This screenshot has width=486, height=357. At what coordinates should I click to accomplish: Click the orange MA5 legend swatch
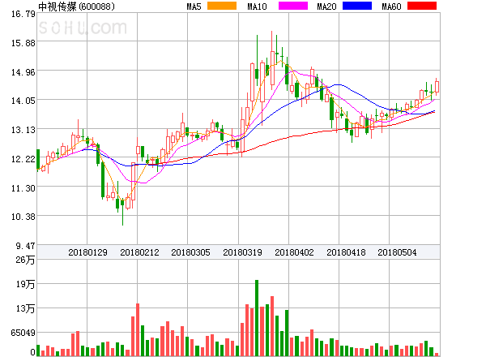click(x=222, y=6)
